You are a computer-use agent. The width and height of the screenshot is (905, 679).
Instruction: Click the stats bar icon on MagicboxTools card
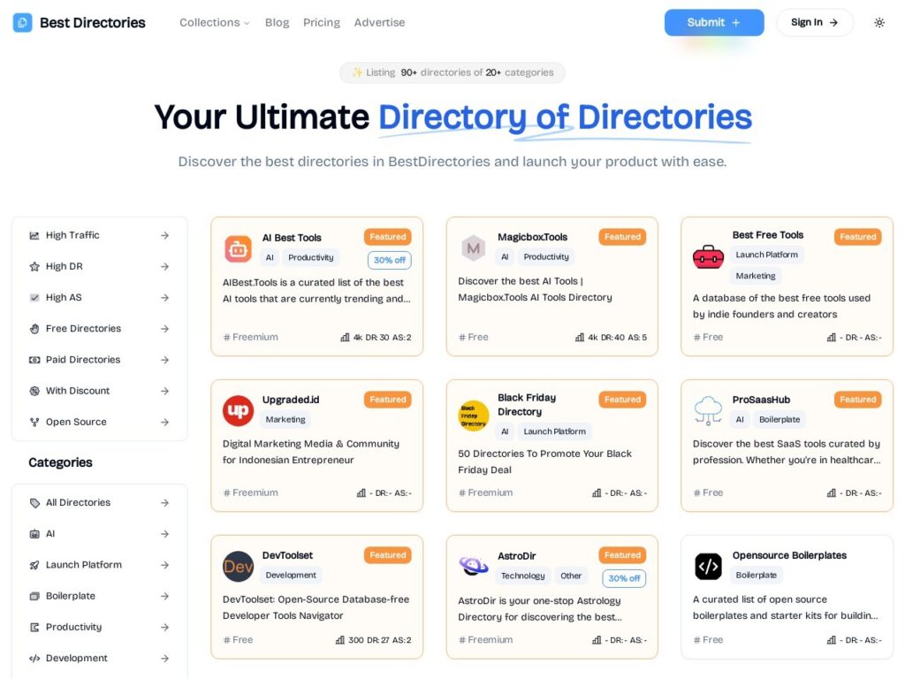[580, 338]
